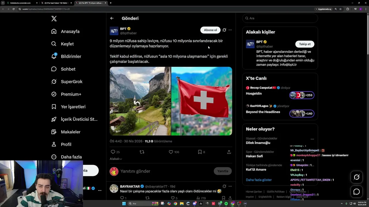
Task: Click the Ara search box on X
Action: 280,18
